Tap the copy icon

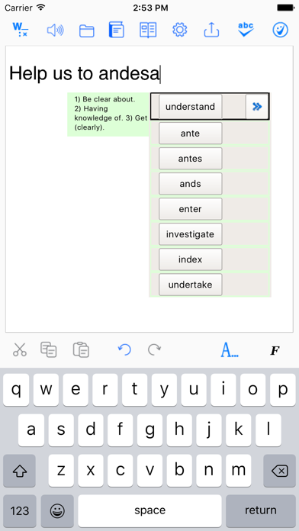48,350
